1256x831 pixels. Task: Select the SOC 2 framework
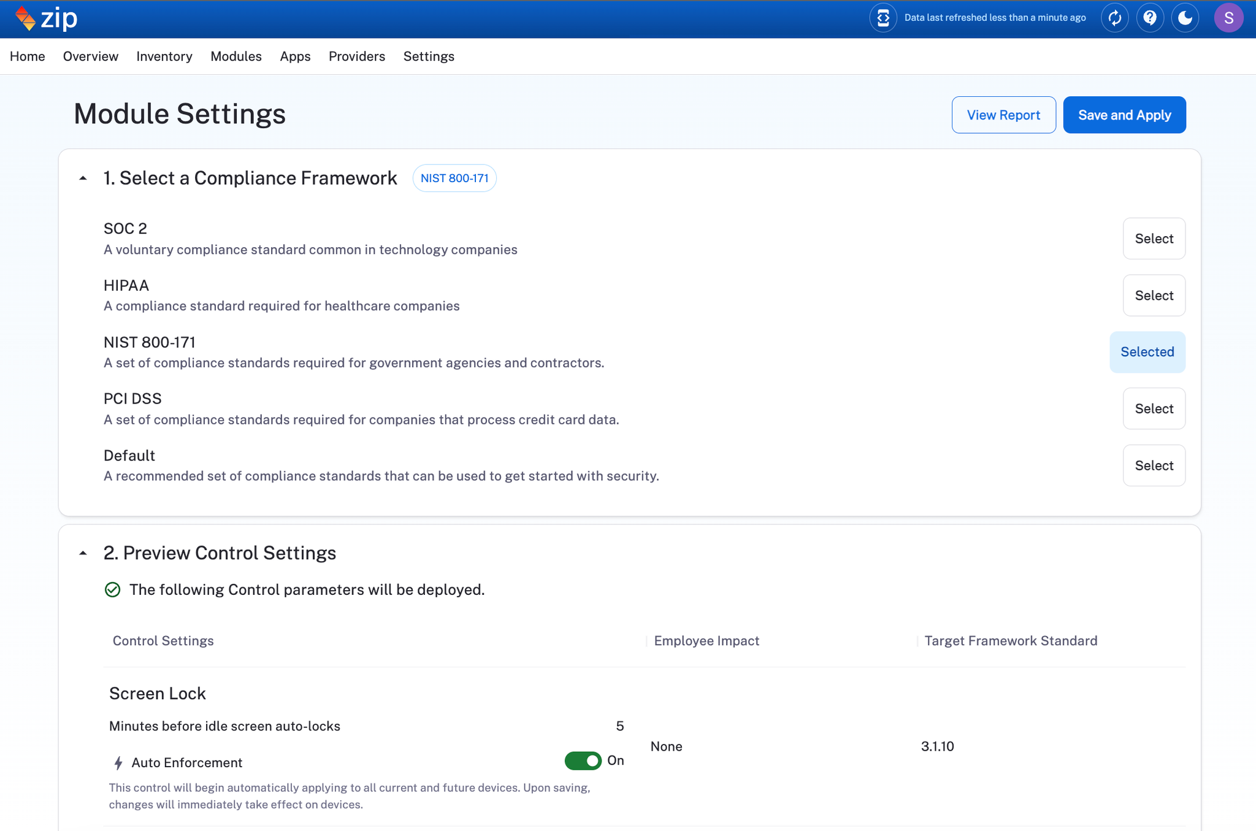point(1154,239)
